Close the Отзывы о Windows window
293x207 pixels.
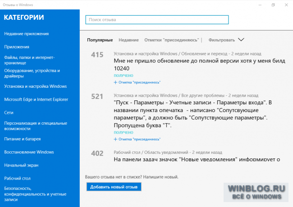point(286,5)
